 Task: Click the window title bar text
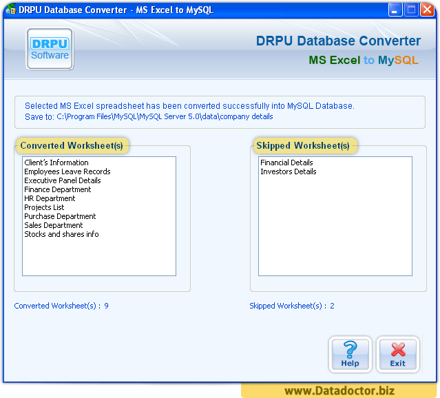click(x=116, y=10)
